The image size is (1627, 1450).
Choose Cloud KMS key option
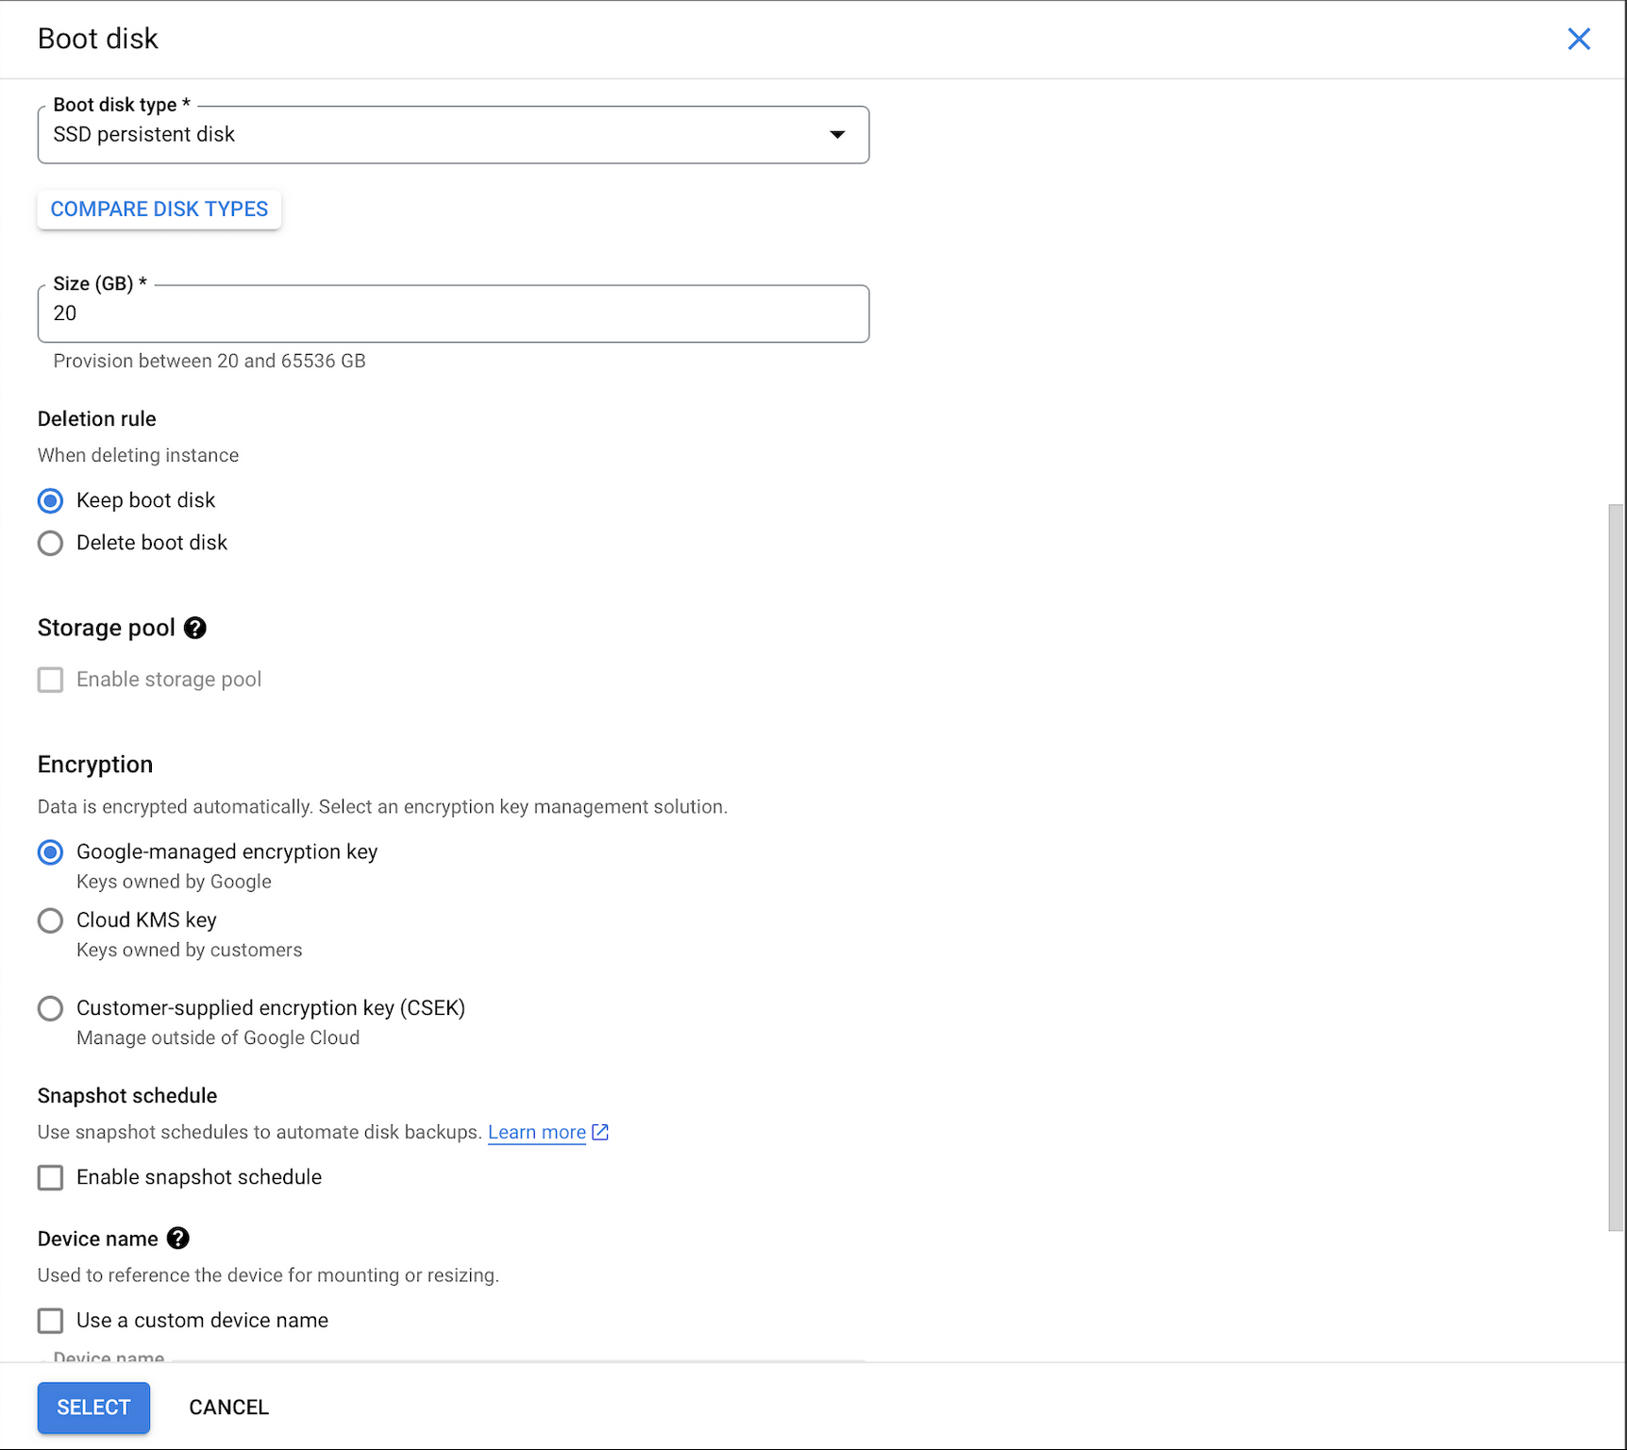coord(51,920)
